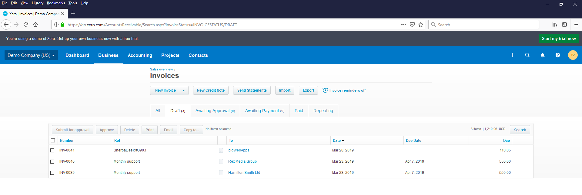This screenshot has height=195, width=582.
Task: Toggle the select-all checkbox in table header
Action: [53, 141]
